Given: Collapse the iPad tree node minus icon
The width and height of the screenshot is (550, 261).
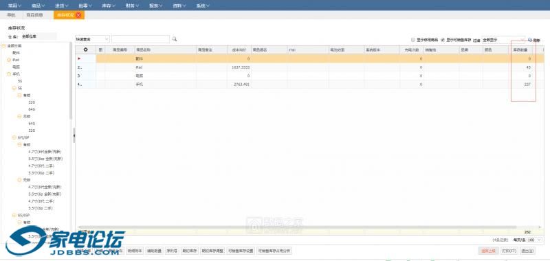Looking at the screenshot, I should (x=9, y=60).
